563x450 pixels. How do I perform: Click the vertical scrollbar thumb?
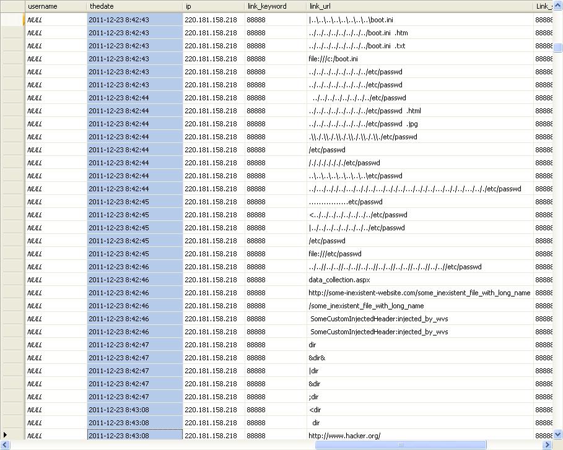(x=558, y=48)
